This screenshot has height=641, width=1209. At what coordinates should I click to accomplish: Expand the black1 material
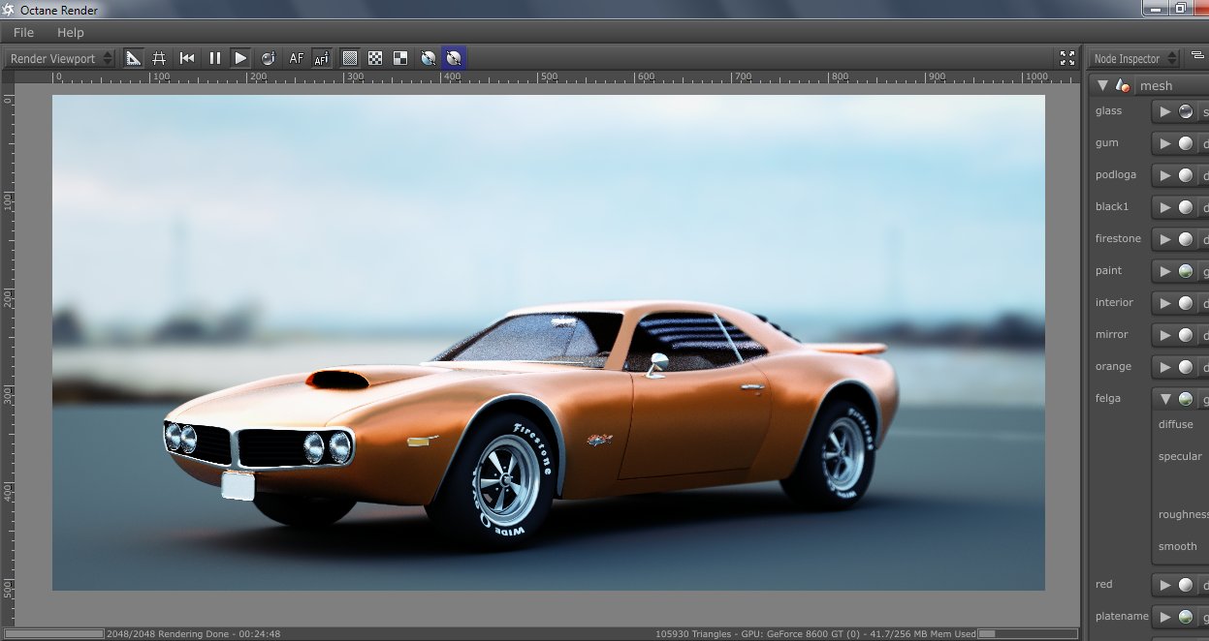(x=1164, y=207)
